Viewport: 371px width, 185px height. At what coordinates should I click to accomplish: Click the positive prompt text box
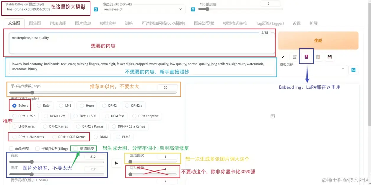pyautogui.click(x=142, y=43)
